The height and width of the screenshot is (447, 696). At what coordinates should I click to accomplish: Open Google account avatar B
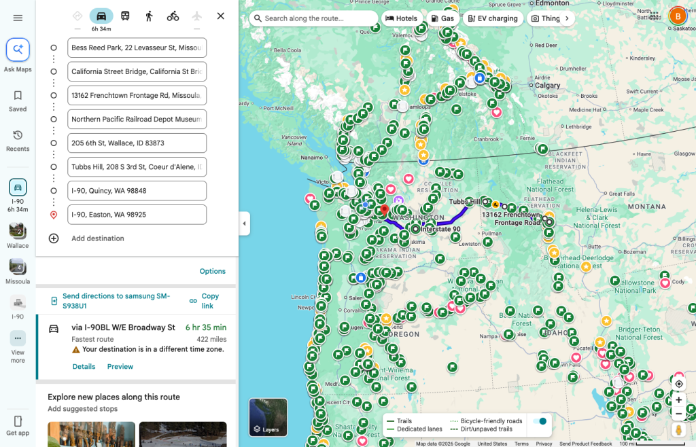678,16
